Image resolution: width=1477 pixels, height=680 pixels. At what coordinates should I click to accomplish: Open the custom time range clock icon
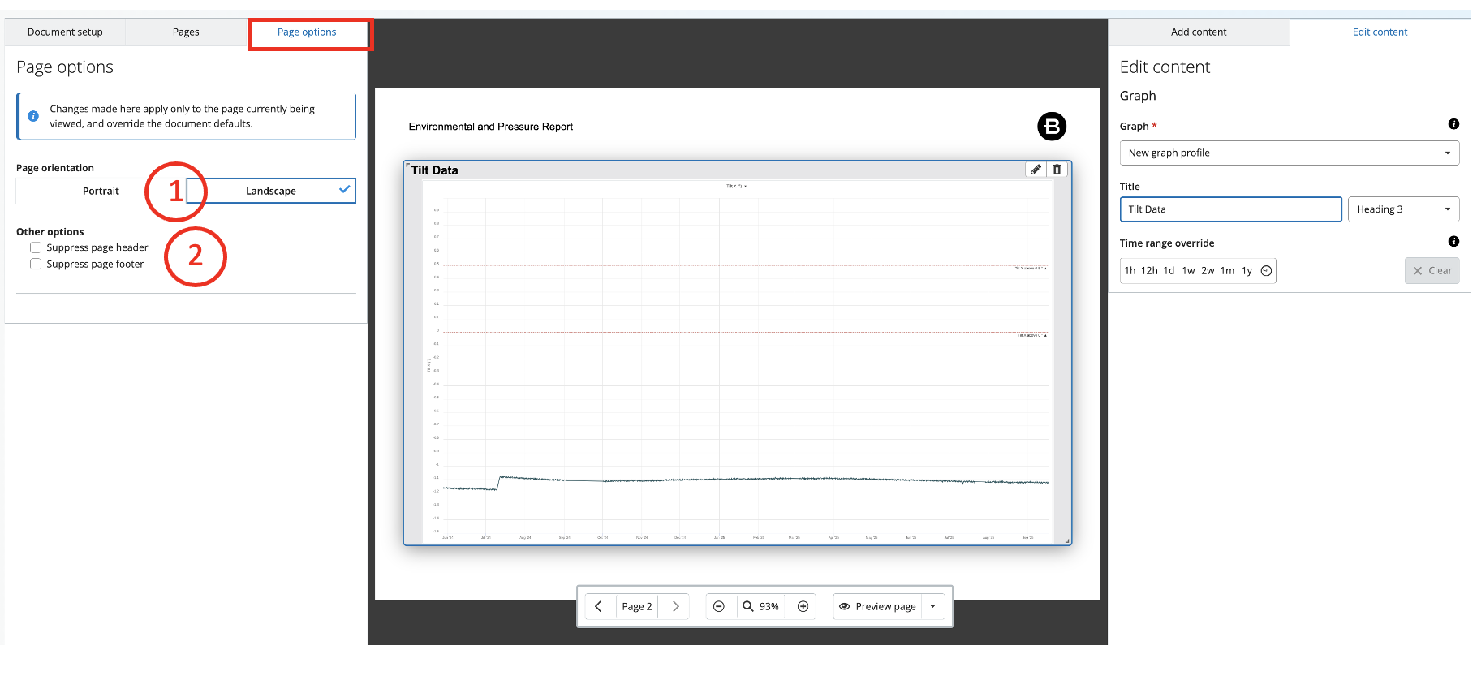[1266, 271]
